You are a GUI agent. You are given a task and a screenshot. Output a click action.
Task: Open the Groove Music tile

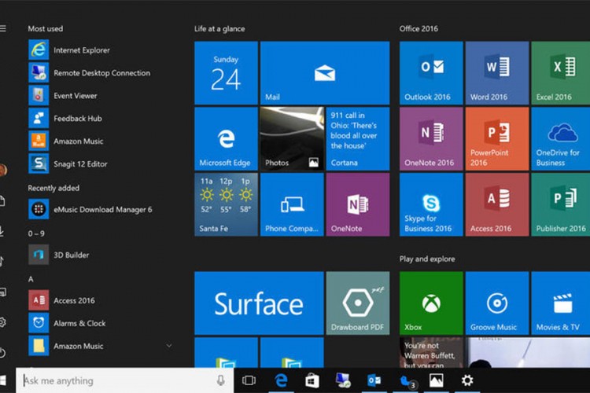point(497,303)
